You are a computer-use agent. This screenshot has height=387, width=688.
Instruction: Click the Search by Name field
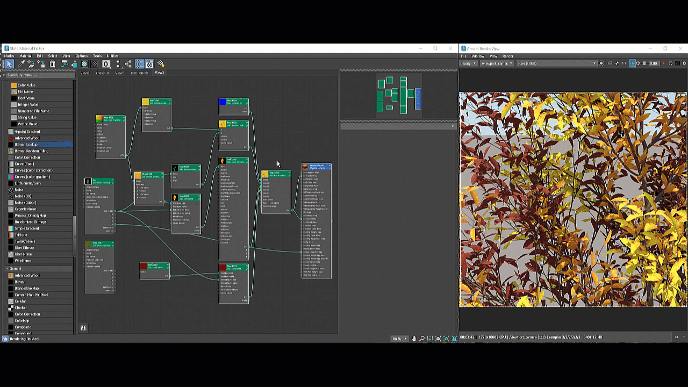(x=38, y=75)
